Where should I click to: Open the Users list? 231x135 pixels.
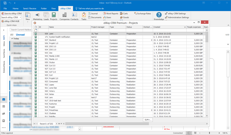point(107,17)
